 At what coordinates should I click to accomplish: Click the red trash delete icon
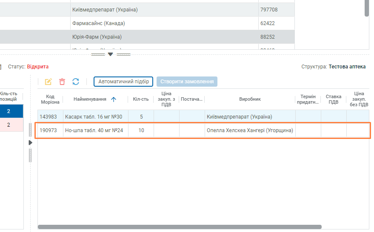[62, 82]
